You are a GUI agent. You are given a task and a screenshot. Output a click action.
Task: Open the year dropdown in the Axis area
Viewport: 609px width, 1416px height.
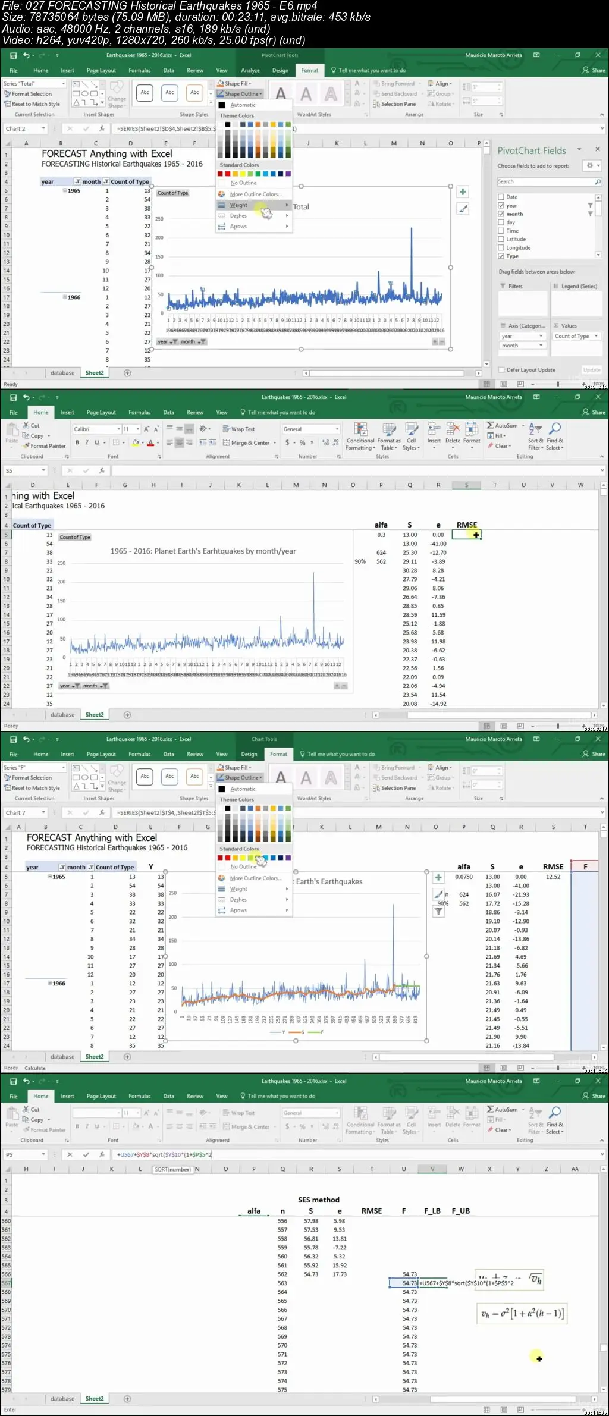click(x=541, y=336)
